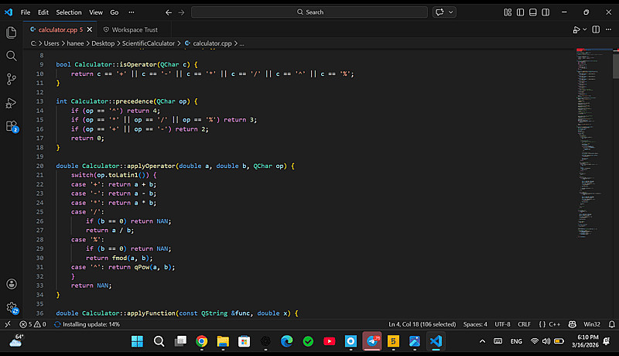
Task: Toggle the secondary side bar layout button
Action: 545,12
